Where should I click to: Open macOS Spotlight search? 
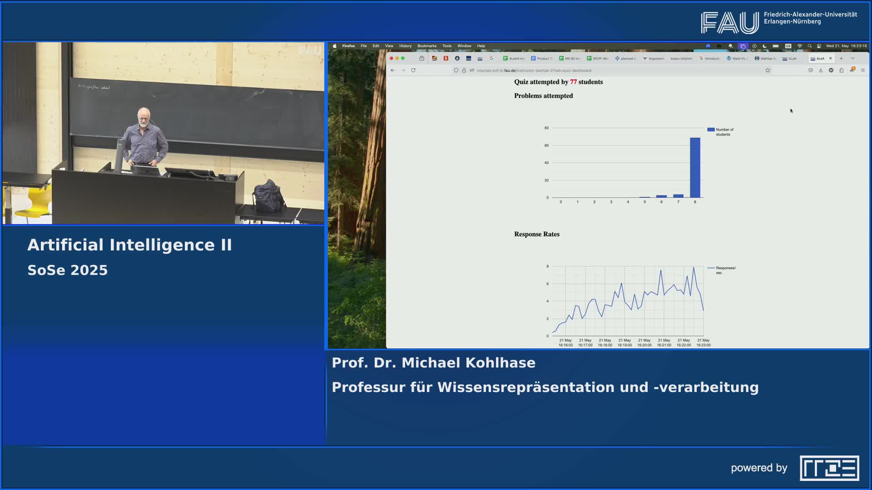coord(809,46)
